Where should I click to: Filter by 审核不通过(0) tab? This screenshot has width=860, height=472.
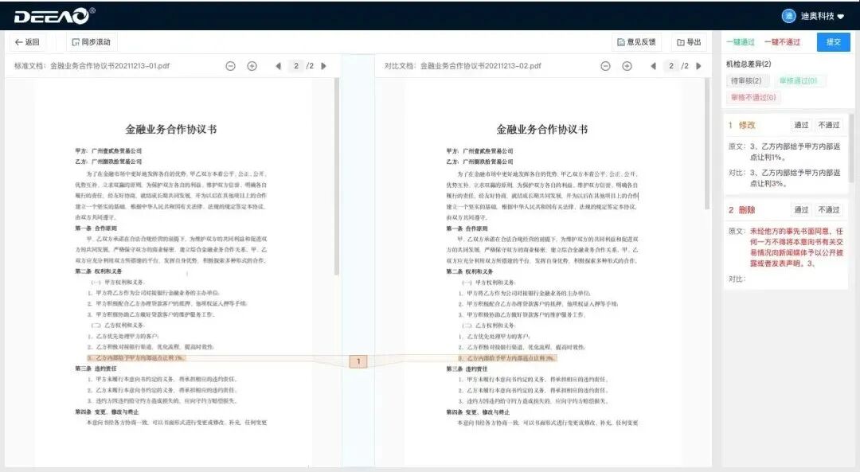[x=753, y=97]
